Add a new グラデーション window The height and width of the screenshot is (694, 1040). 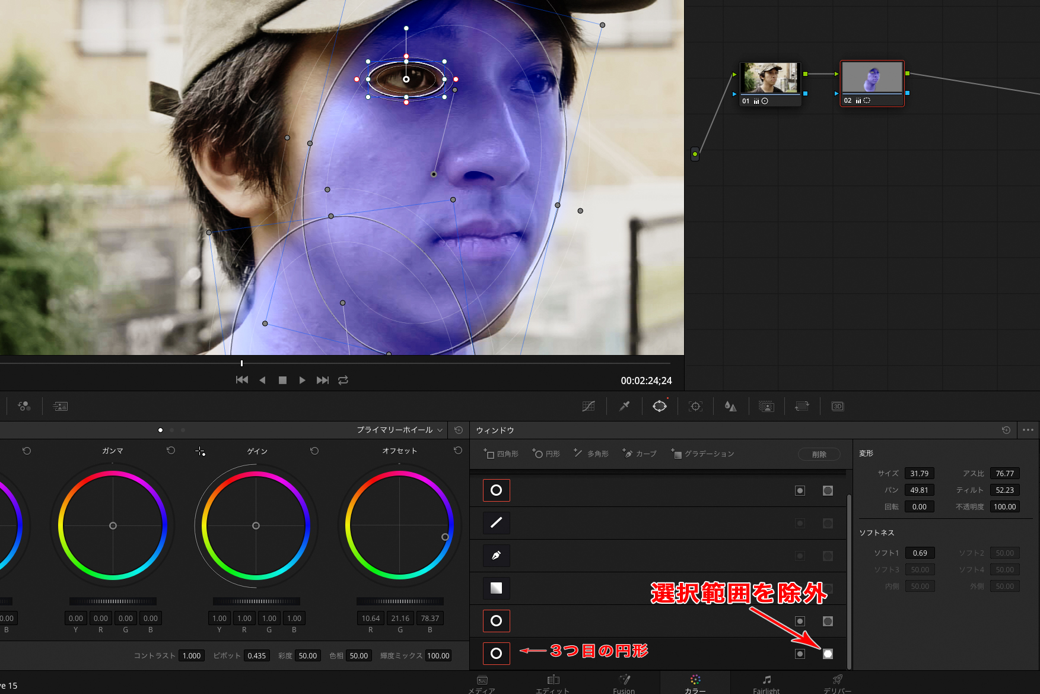703,454
